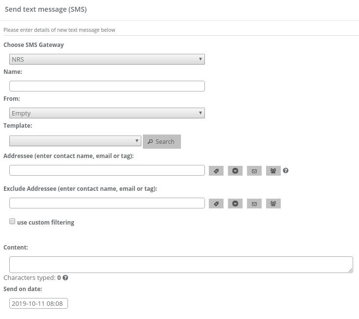Expand the From sender dropdown
359x319 pixels.
(107, 113)
